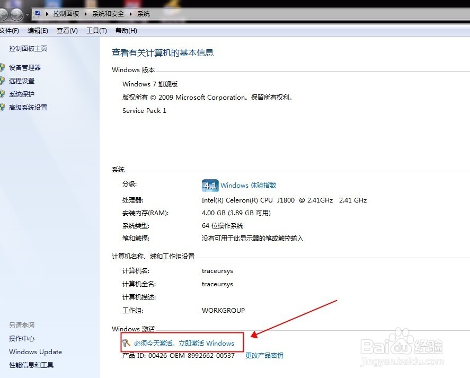This screenshot has height=378, width=470.
Task: Open Windows 体验指数 link
Action: coord(248,186)
